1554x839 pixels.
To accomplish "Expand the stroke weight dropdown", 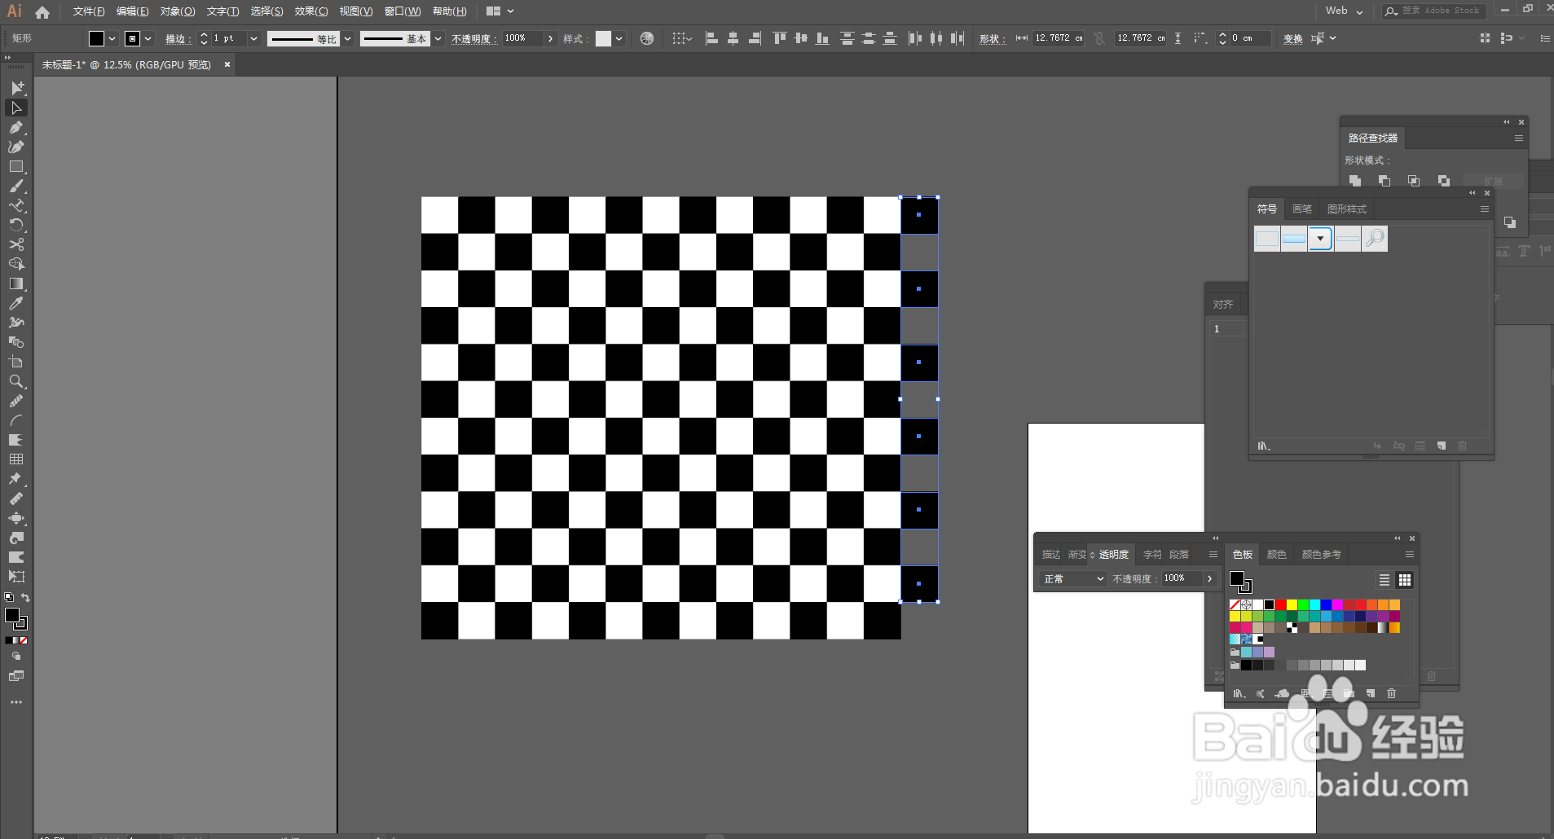I will click(x=253, y=38).
